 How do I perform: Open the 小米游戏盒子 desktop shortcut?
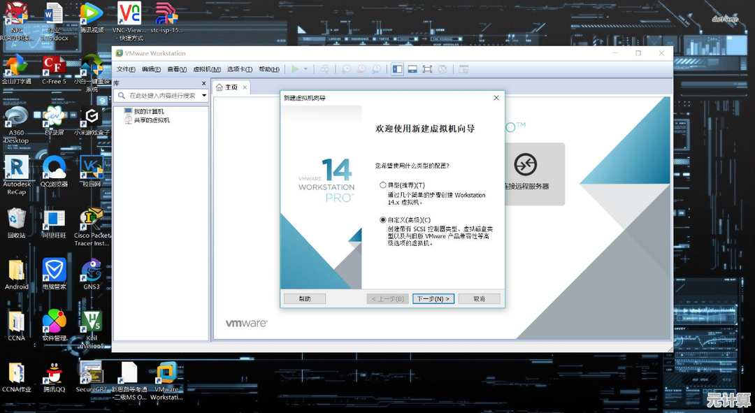(x=92, y=121)
